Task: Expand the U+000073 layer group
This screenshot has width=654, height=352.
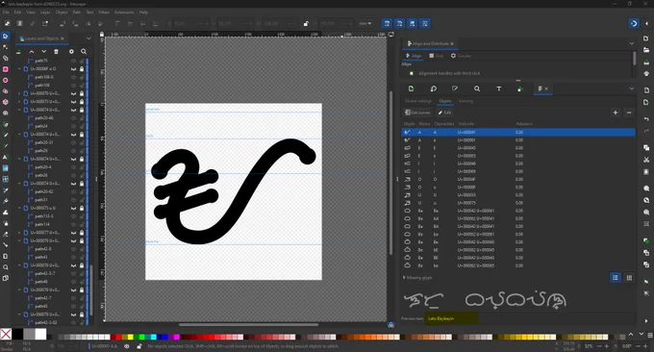Action: point(19,101)
